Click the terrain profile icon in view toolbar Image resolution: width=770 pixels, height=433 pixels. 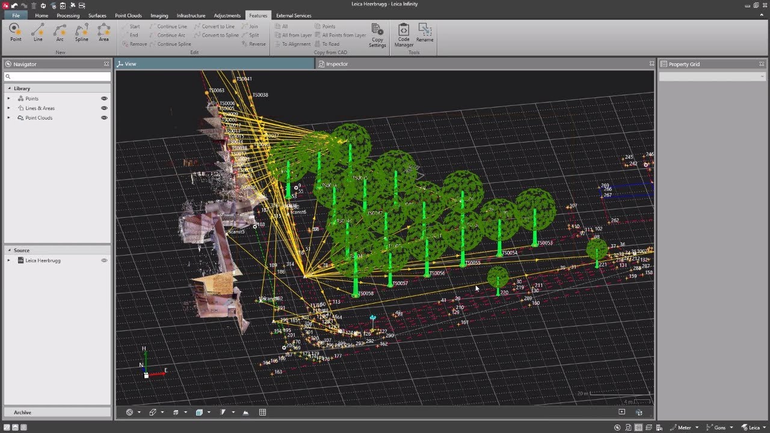[246, 413]
